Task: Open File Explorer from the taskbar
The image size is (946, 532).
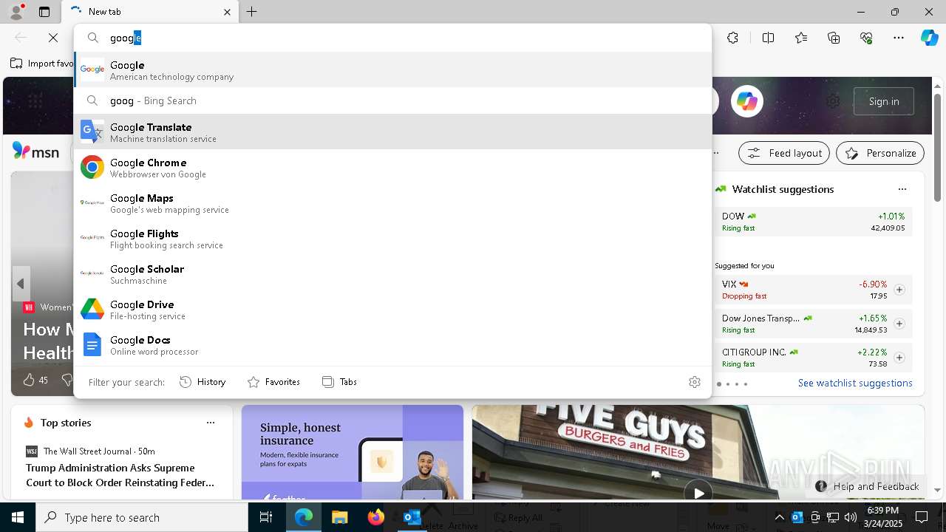Action: (x=339, y=517)
